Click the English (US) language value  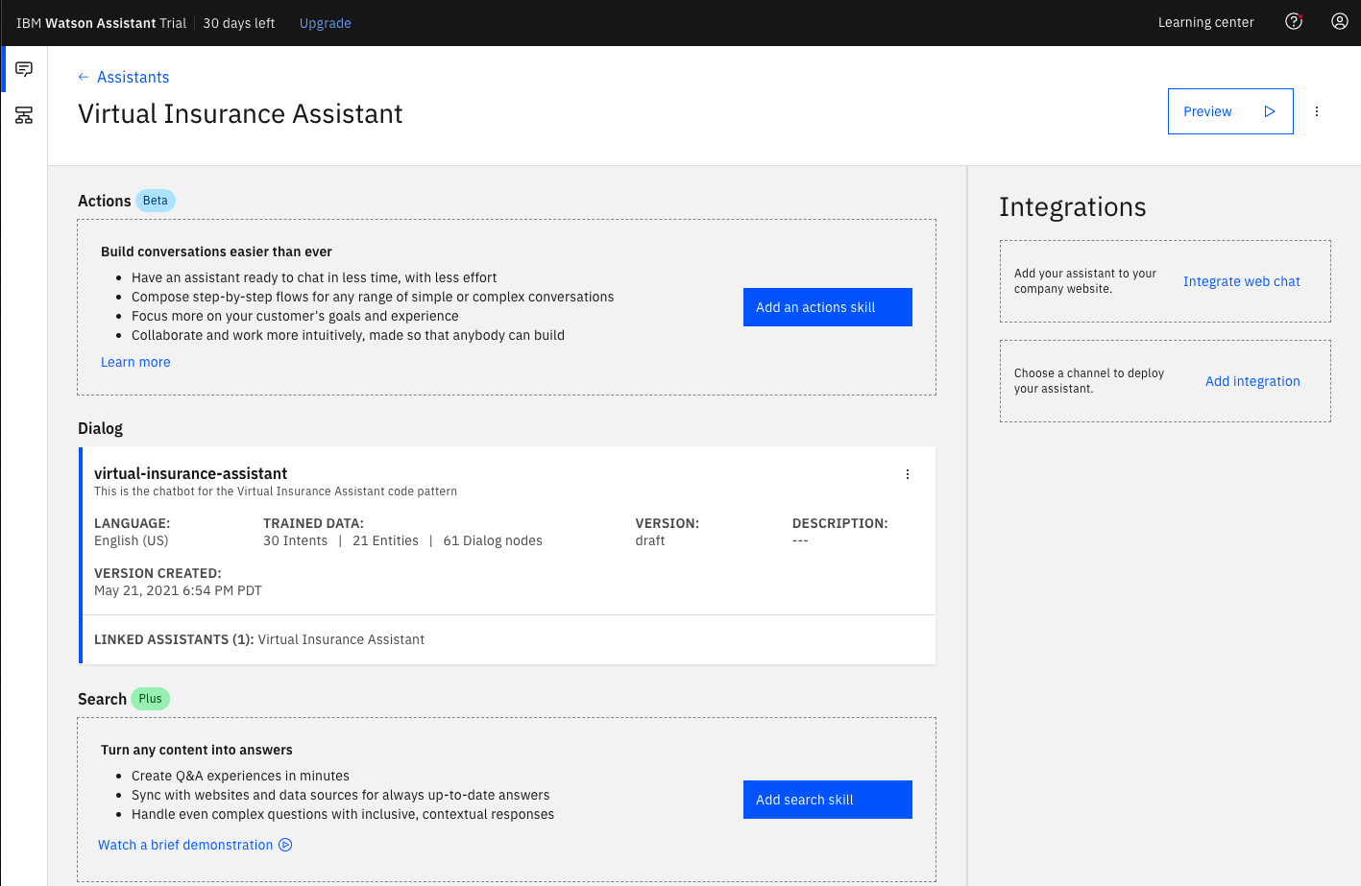point(131,540)
